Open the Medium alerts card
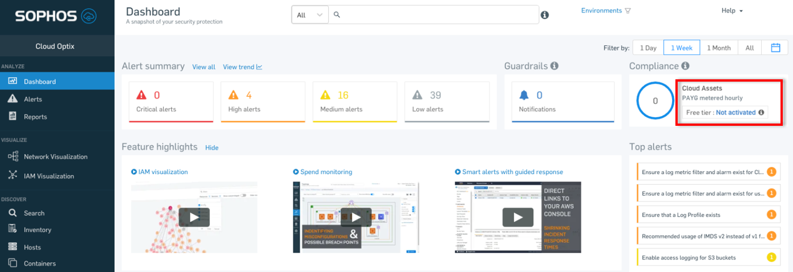The height and width of the screenshot is (272, 793). tap(355, 102)
